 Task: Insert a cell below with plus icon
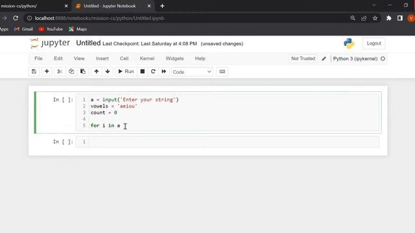pos(47,72)
